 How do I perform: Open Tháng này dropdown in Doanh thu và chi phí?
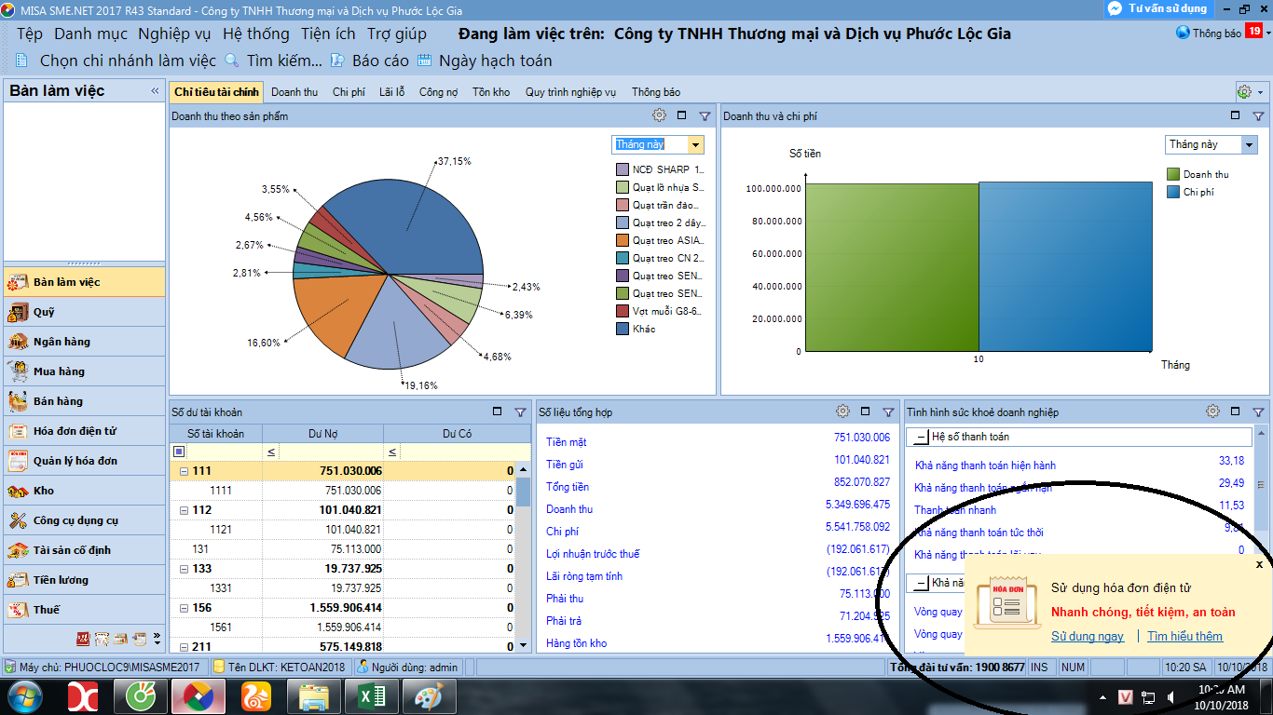[x=1249, y=144]
